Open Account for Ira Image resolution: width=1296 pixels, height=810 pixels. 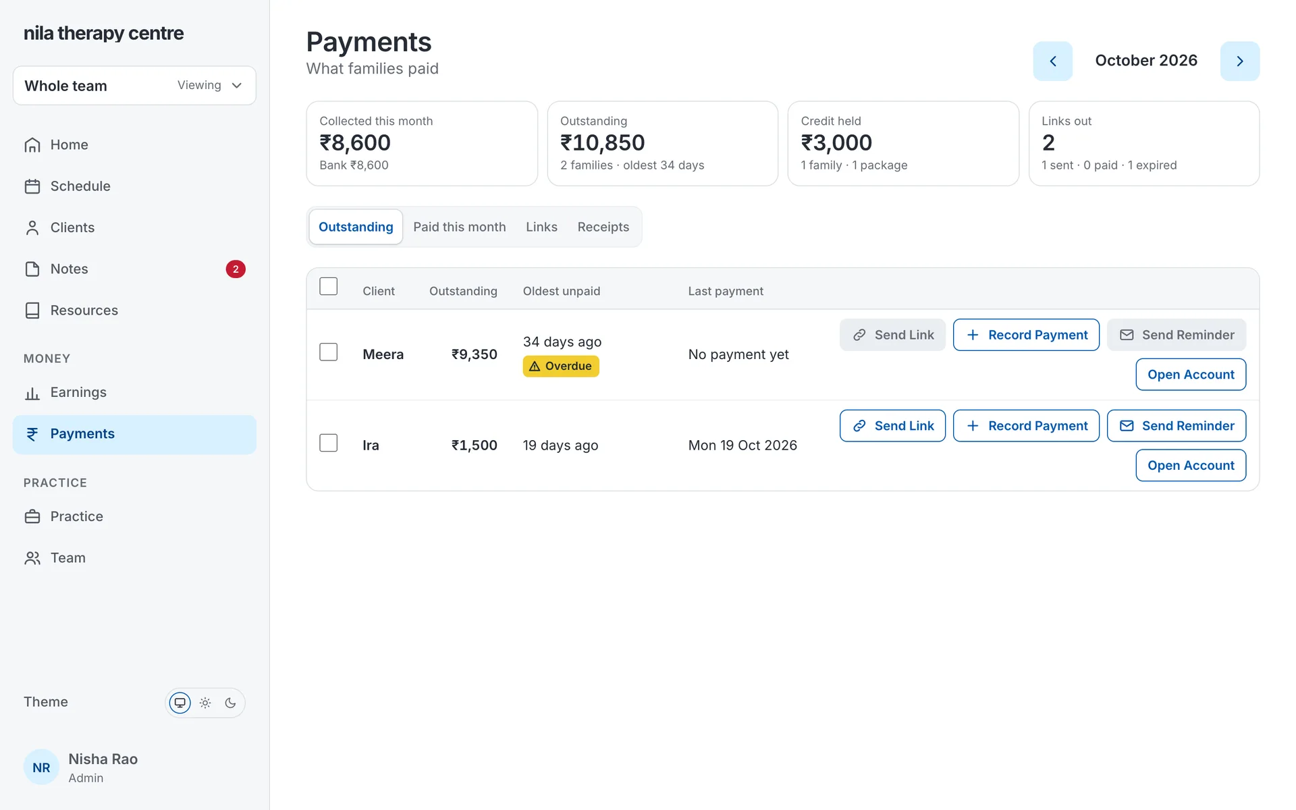tap(1191, 466)
